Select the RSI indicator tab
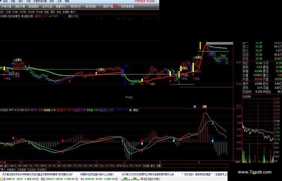The height and width of the screenshot is (181, 282). tap(85, 166)
